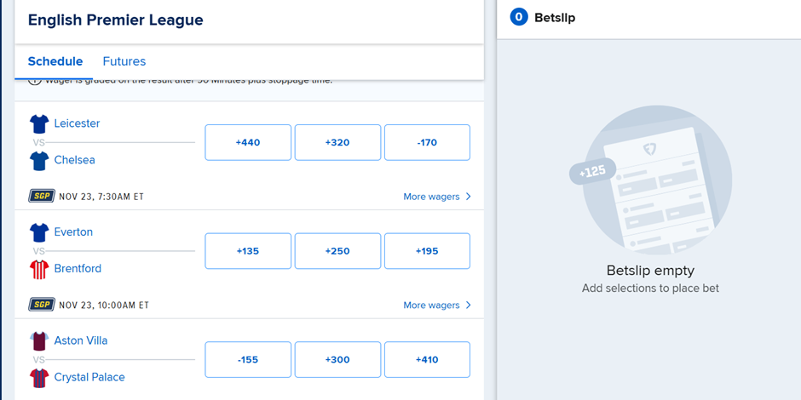This screenshot has width=801, height=400.
Task: Click the English Premier League heading
Action: pyautogui.click(x=115, y=20)
